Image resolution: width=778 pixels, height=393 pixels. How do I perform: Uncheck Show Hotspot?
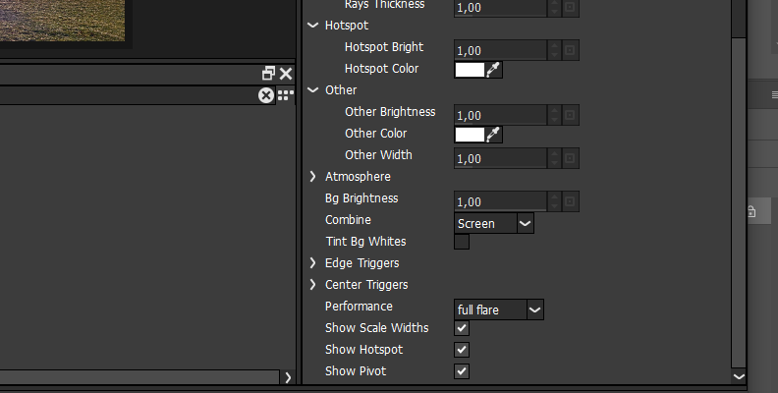pos(462,350)
